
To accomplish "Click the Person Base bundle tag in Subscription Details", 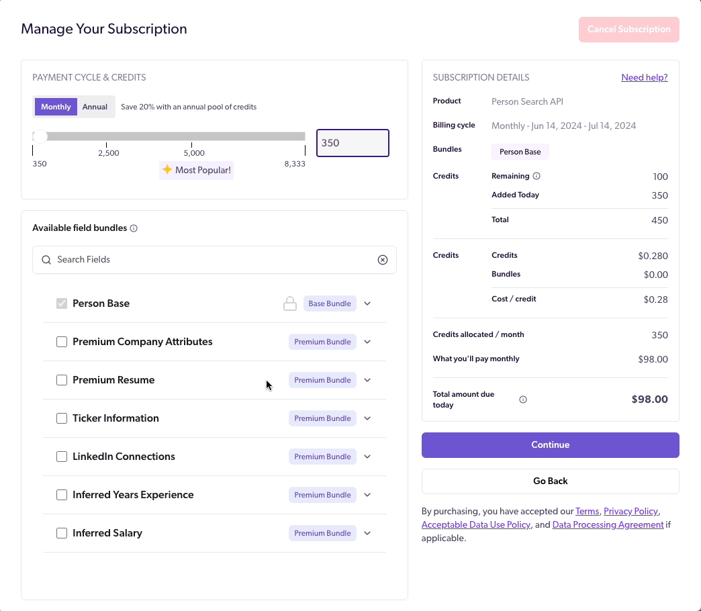I will click(x=520, y=152).
